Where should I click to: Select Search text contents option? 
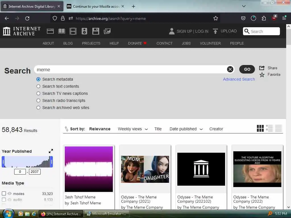pyautogui.click(x=38, y=86)
